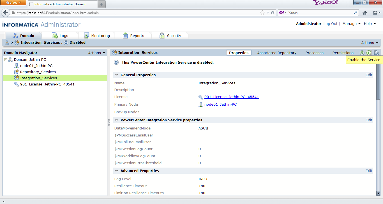Open the Processes tab

click(x=314, y=53)
